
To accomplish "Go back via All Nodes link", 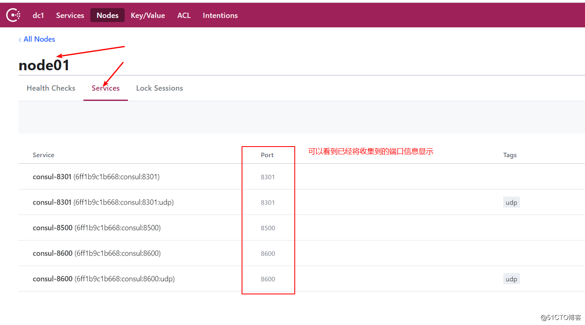I will tap(37, 39).
